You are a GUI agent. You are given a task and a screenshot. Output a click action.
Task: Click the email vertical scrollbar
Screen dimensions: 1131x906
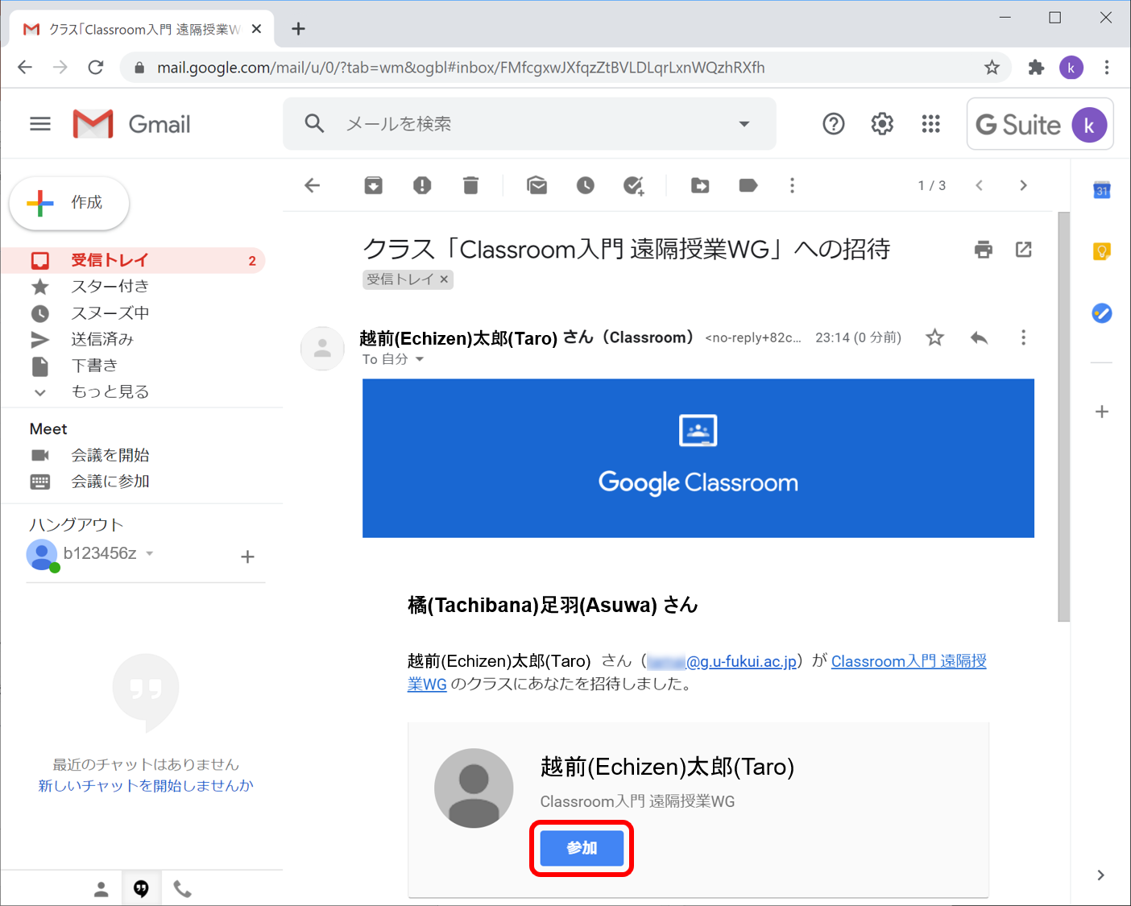(x=1063, y=416)
